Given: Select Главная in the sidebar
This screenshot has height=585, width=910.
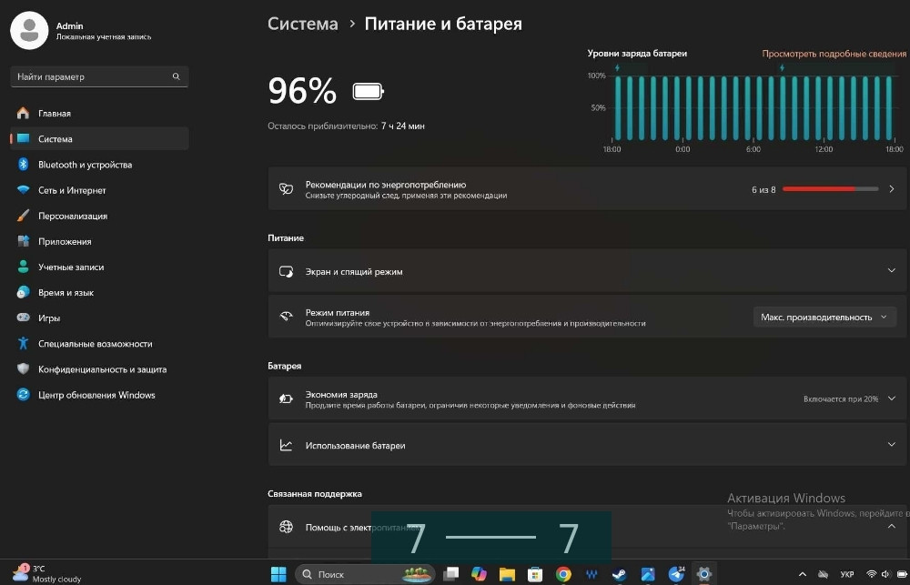Looking at the screenshot, I should click(x=68, y=114).
